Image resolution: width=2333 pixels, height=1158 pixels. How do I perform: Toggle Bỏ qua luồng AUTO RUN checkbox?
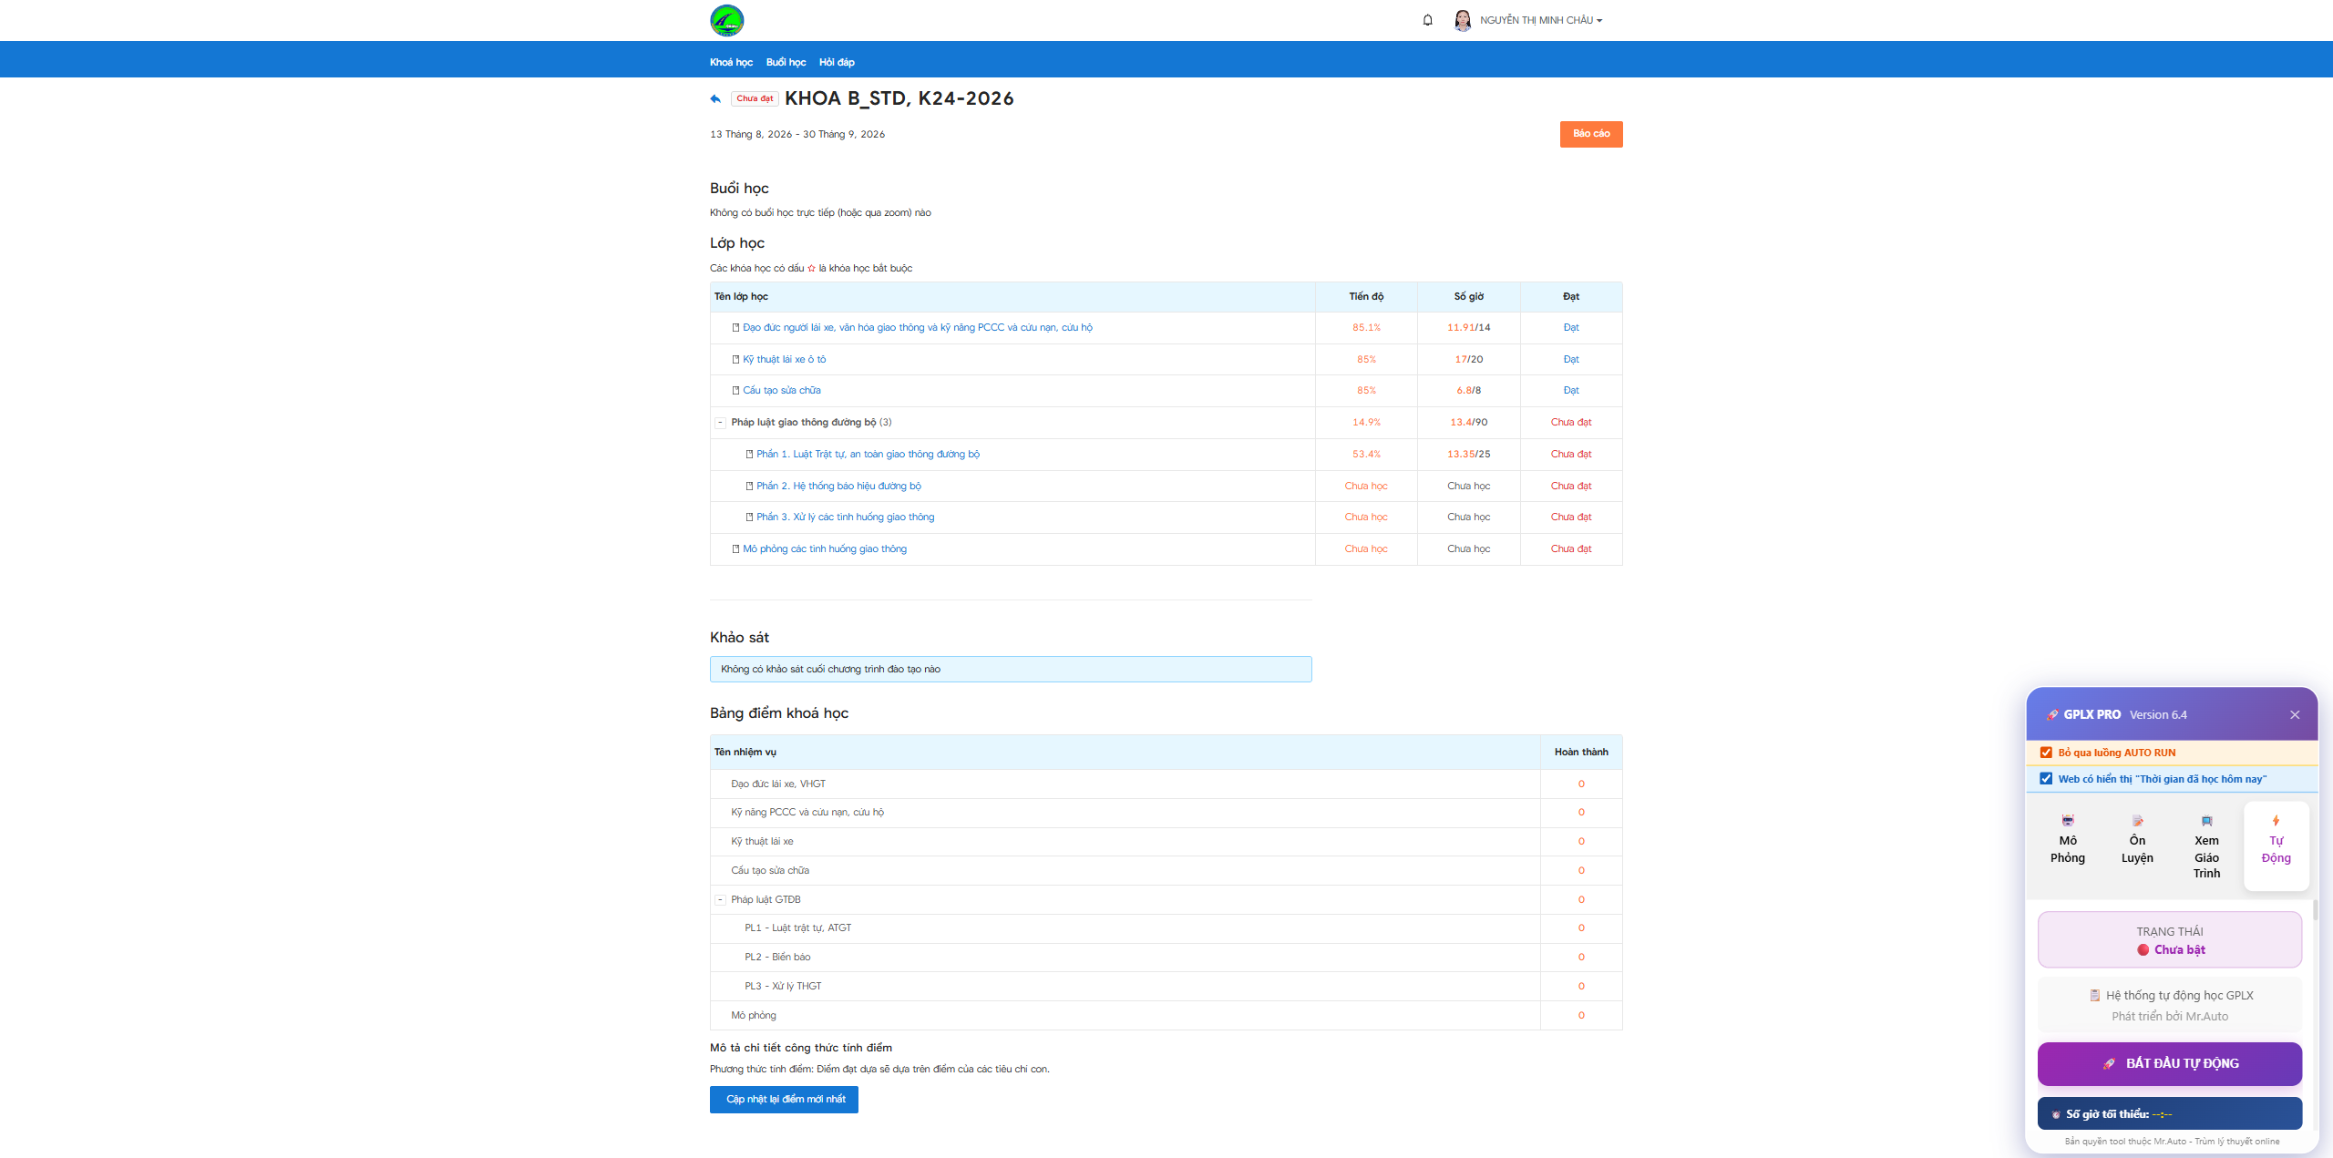click(x=2046, y=753)
